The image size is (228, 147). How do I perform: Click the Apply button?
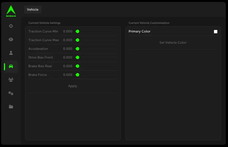click(x=72, y=86)
